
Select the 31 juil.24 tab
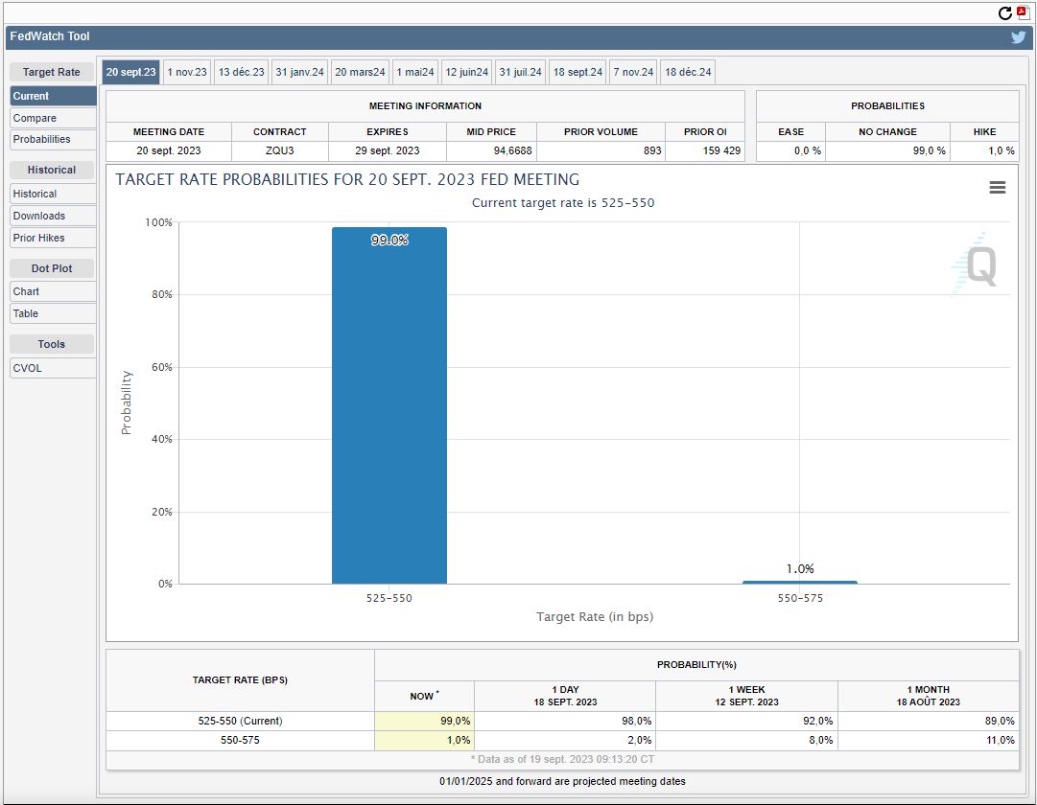(x=521, y=72)
